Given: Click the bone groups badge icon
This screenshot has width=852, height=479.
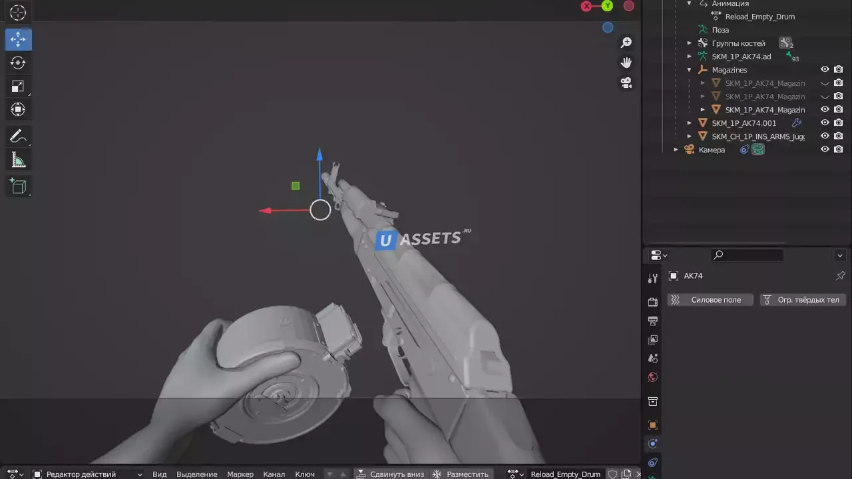Looking at the screenshot, I should [x=785, y=43].
